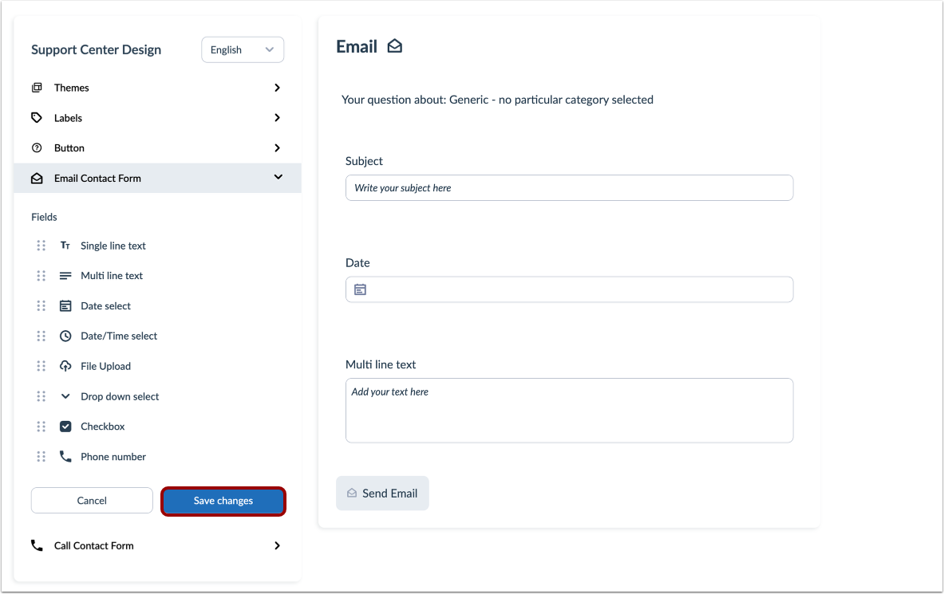The height and width of the screenshot is (594, 944).
Task: Click the calendar icon inside Date field
Action: [360, 289]
